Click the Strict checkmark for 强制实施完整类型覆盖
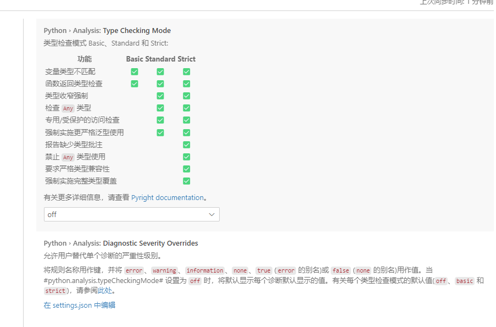The width and height of the screenshot is (496, 327). click(186, 181)
